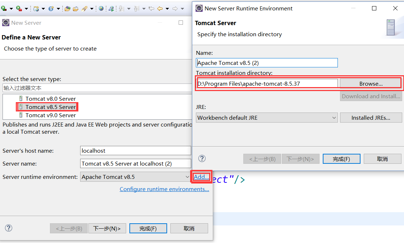Click the server icon beside Tomcat v9.0 Server
This screenshot has width=404, height=243.
20,115
